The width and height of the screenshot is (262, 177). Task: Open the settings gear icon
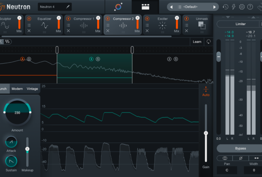tap(242, 7)
